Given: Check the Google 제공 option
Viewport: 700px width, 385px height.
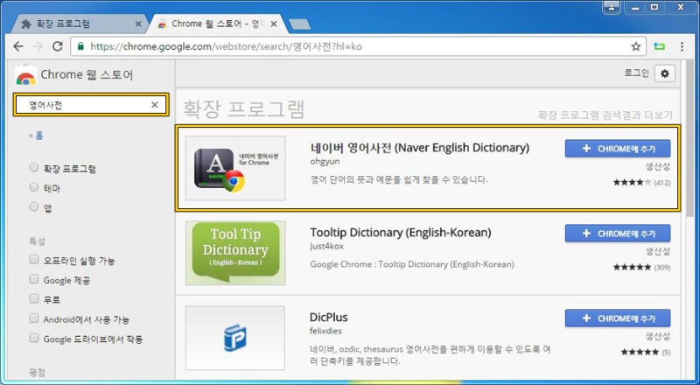Looking at the screenshot, I should coord(34,279).
